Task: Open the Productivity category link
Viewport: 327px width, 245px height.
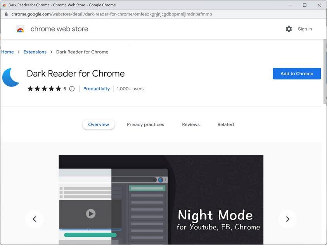Action: (x=96, y=89)
